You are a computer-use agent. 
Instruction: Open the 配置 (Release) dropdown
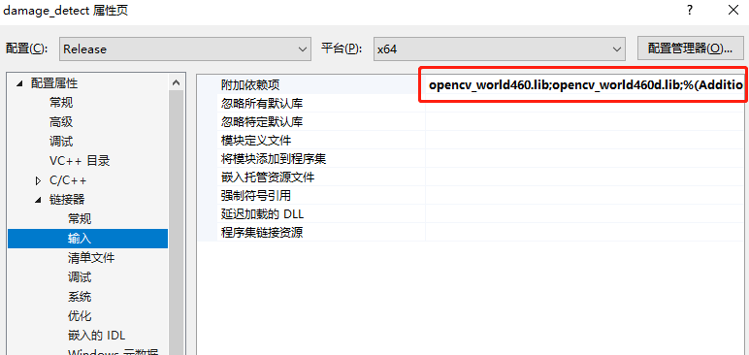pyautogui.click(x=185, y=48)
